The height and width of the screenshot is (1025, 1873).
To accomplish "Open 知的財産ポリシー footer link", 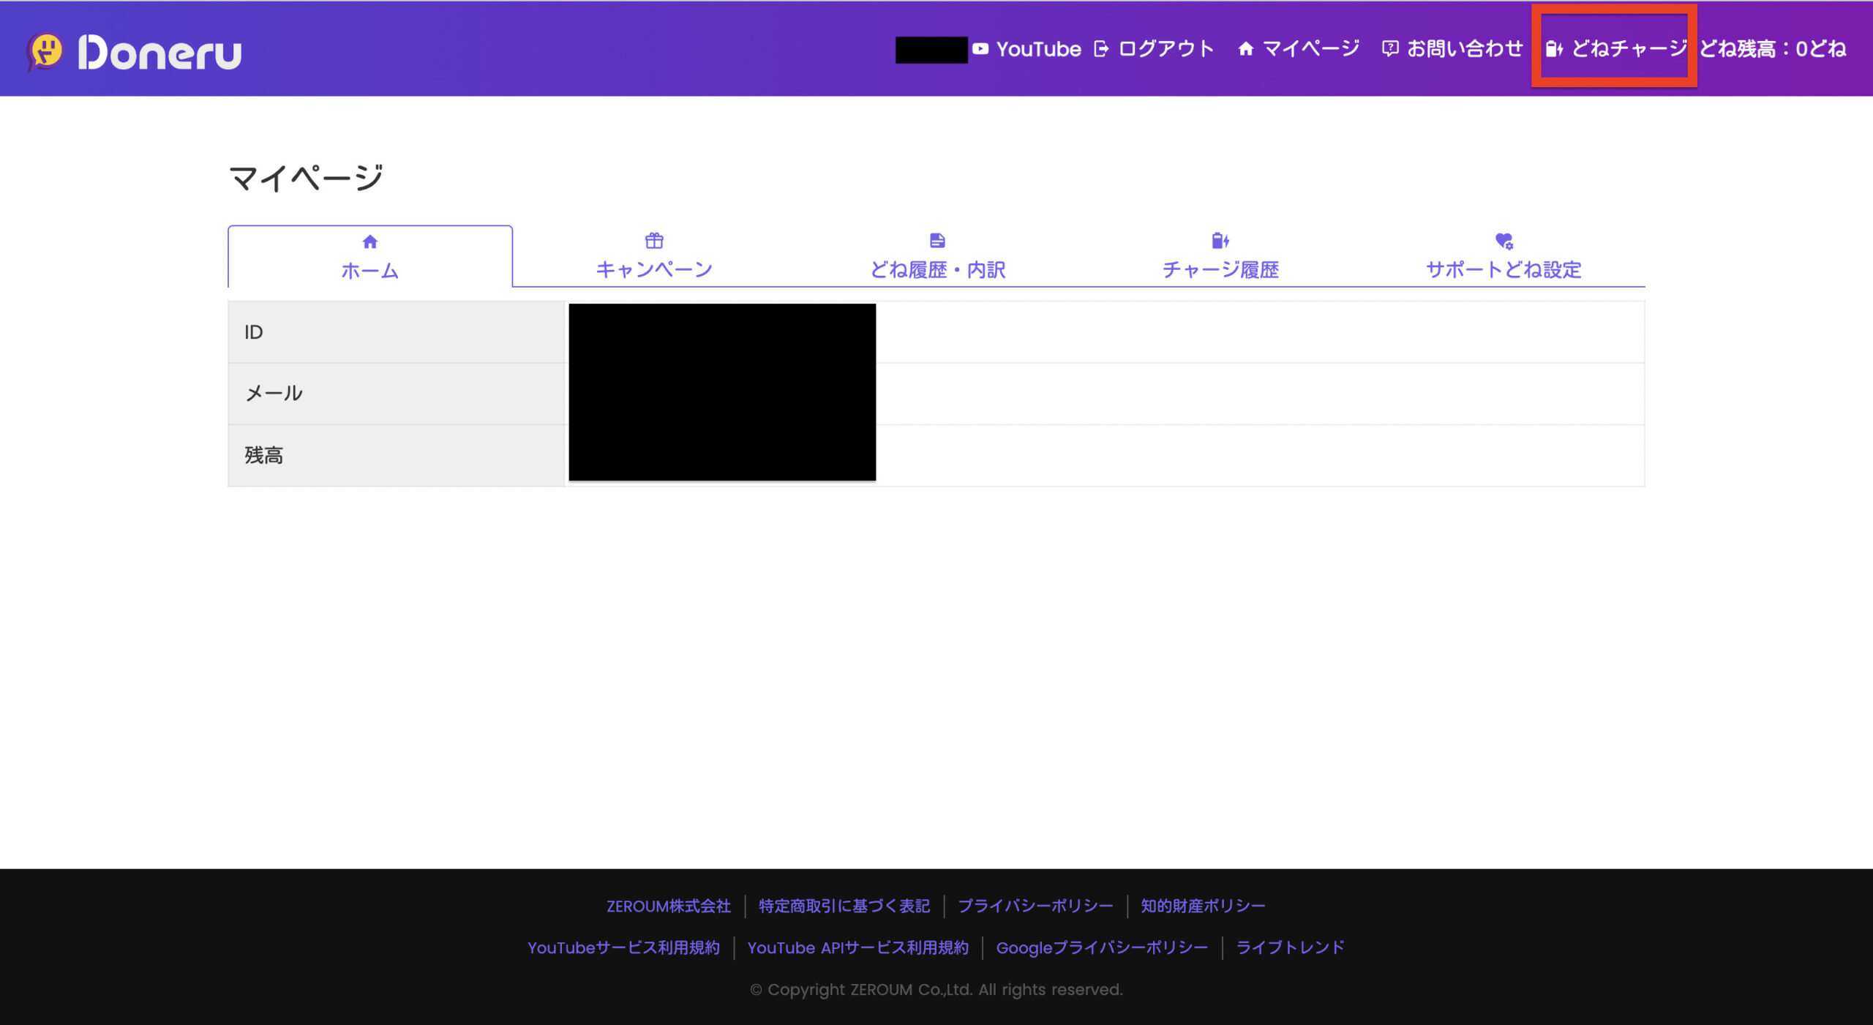I will coord(1203,906).
